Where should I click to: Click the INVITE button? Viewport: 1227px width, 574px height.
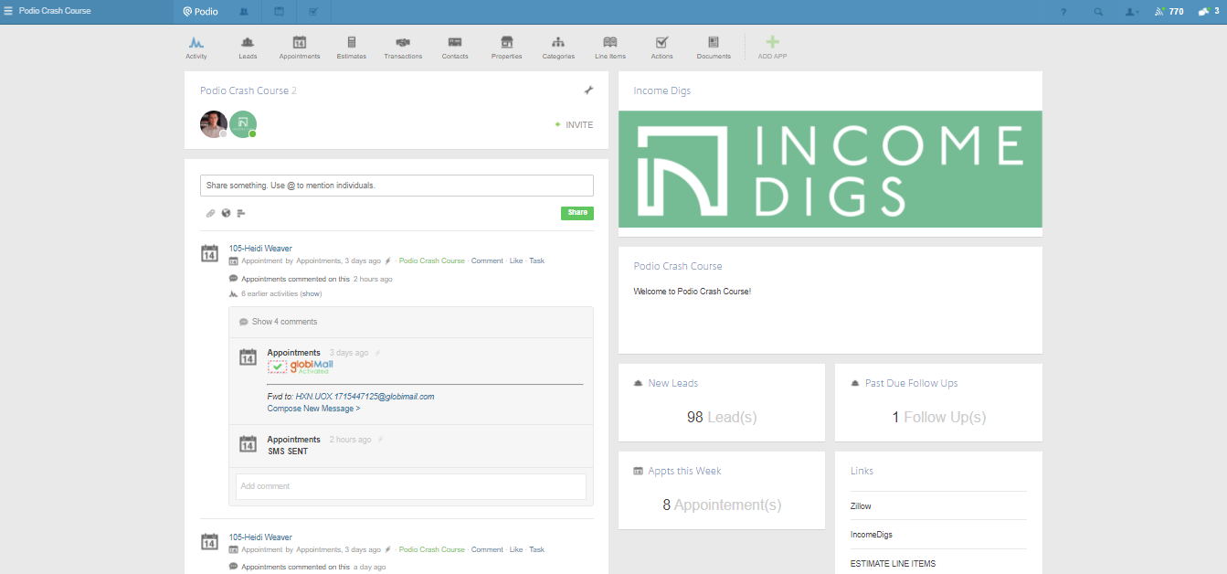pyautogui.click(x=574, y=125)
